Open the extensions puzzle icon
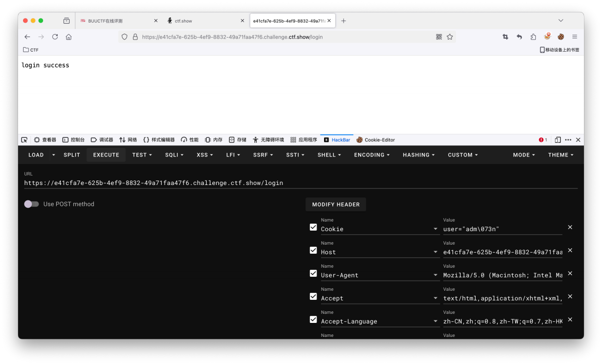 [x=533, y=37]
